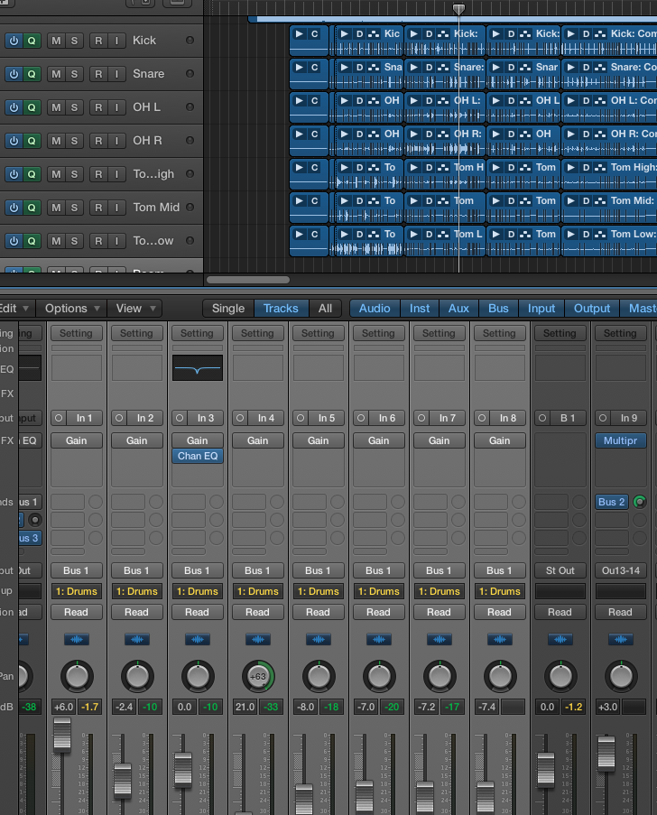Click the mono format circle beside In 5
Screen dimensions: 657x815
click(301, 418)
